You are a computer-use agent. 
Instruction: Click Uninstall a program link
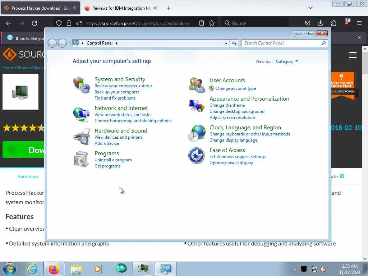click(x=113, y=160)
